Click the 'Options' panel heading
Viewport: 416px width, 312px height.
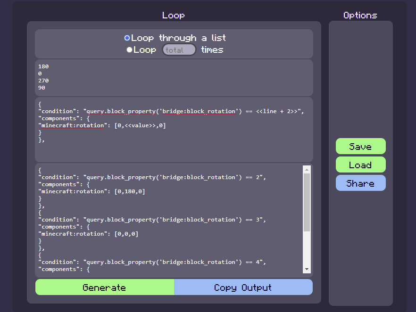360,15
